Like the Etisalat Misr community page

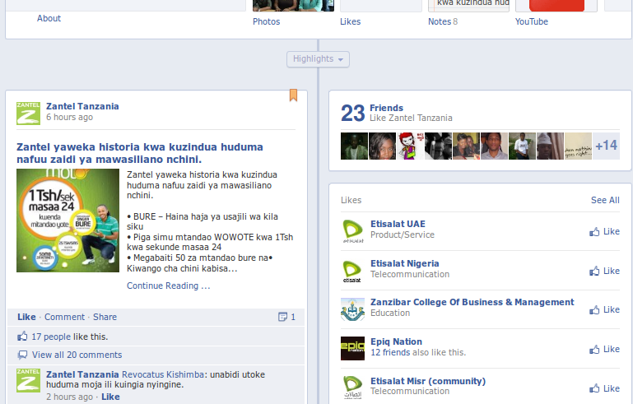pyautogui.click(x=604, y=388)
